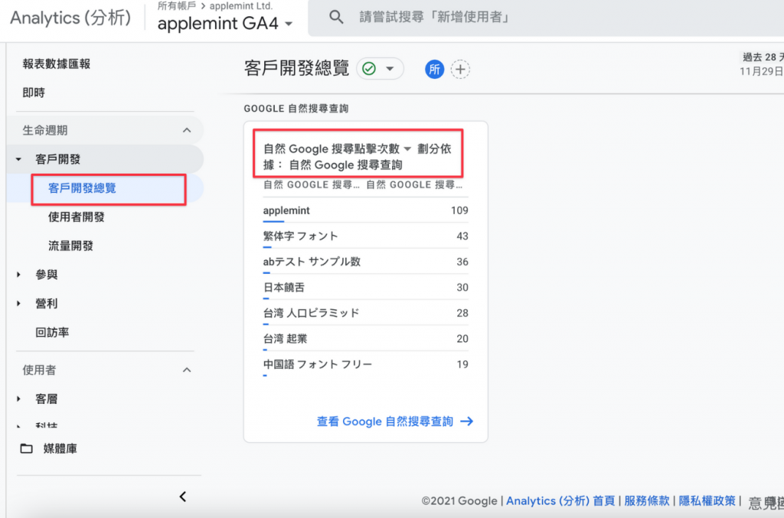Select 客戶開發總覽 in sidebar
The image size is (784, 518).
pos(82,188)
